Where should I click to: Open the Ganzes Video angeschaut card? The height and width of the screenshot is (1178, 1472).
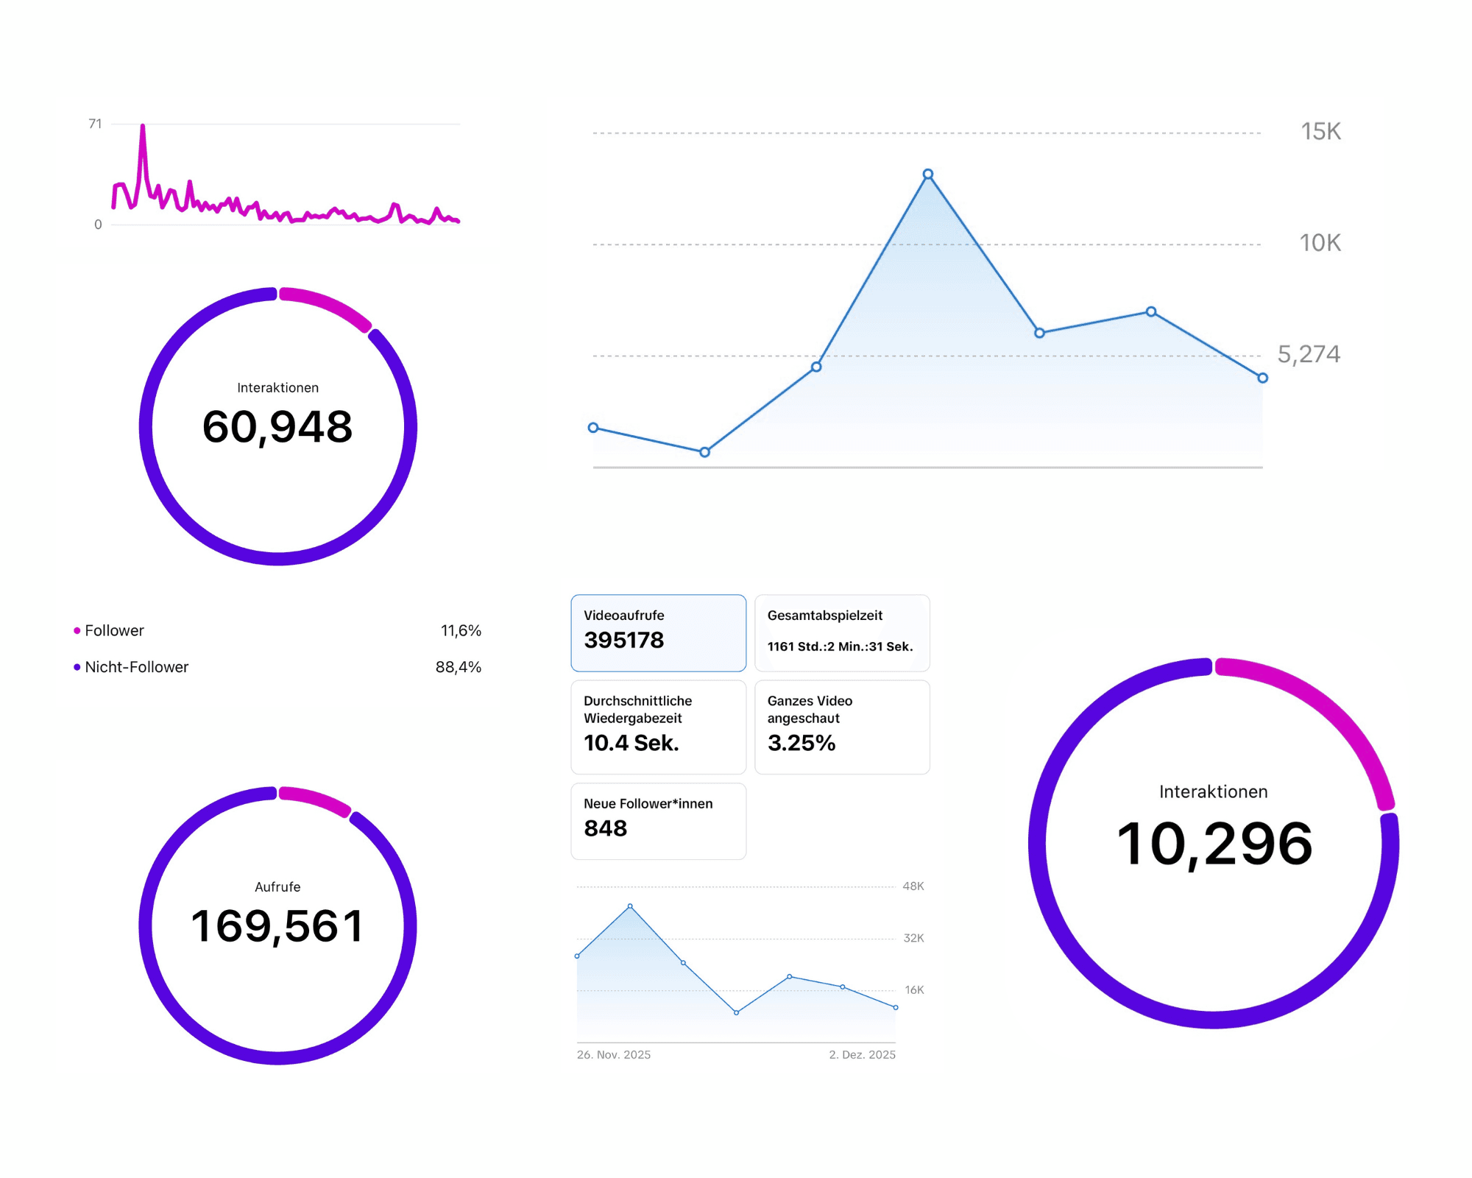tap(842, 726)
